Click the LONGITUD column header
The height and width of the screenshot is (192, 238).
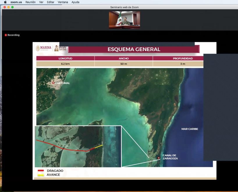(x=65, y=58)
